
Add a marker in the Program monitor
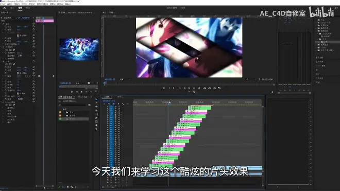pos(164,88)
